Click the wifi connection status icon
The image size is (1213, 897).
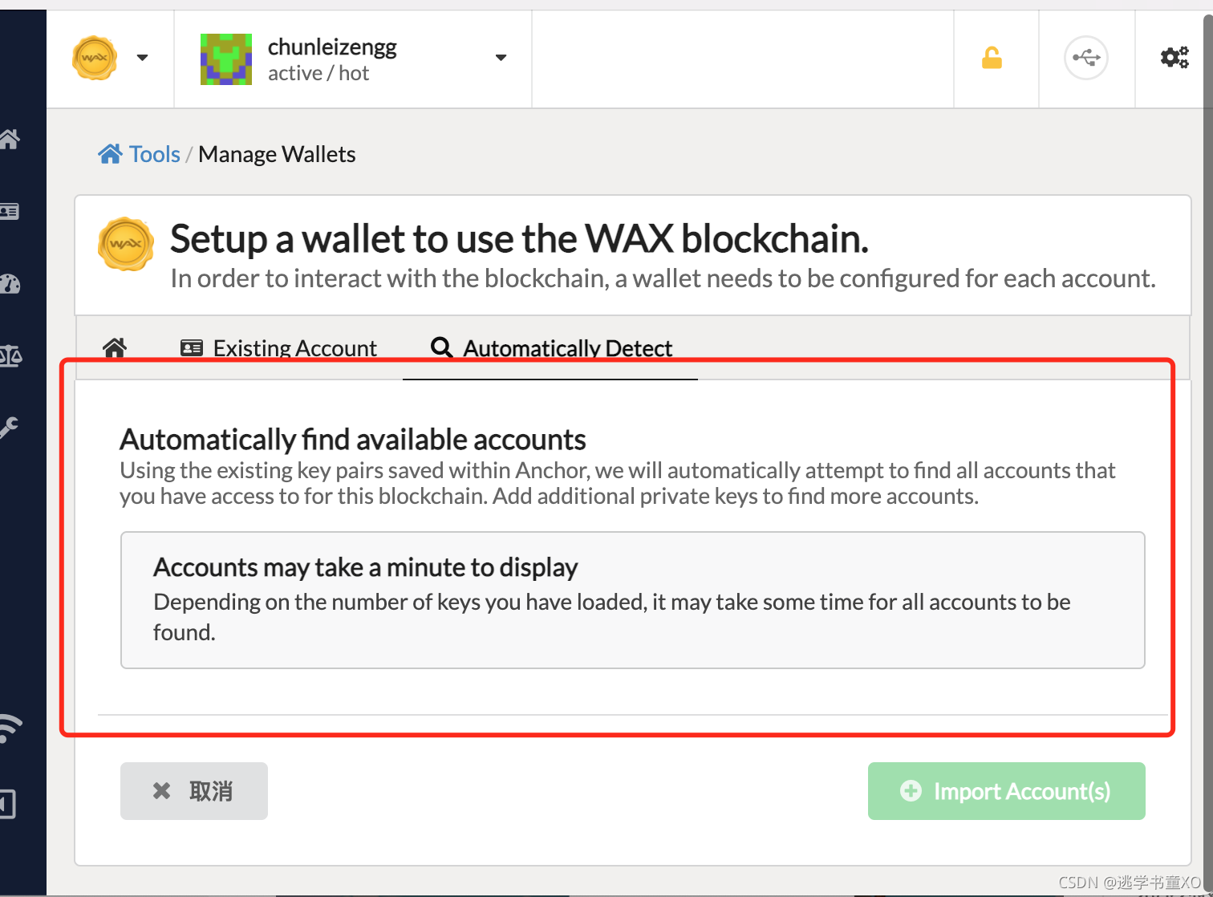(10, 729)
